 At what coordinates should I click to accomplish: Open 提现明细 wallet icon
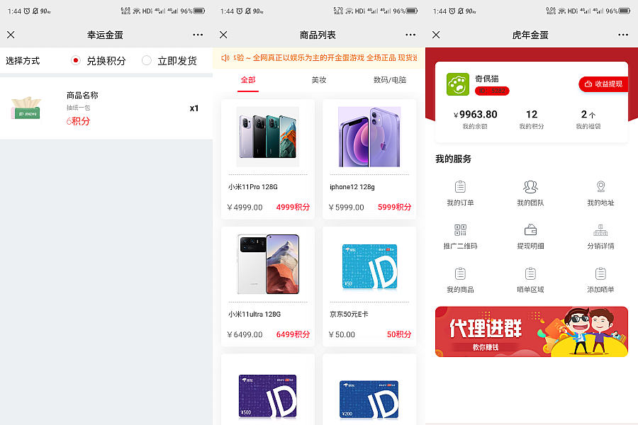(530, 230)
